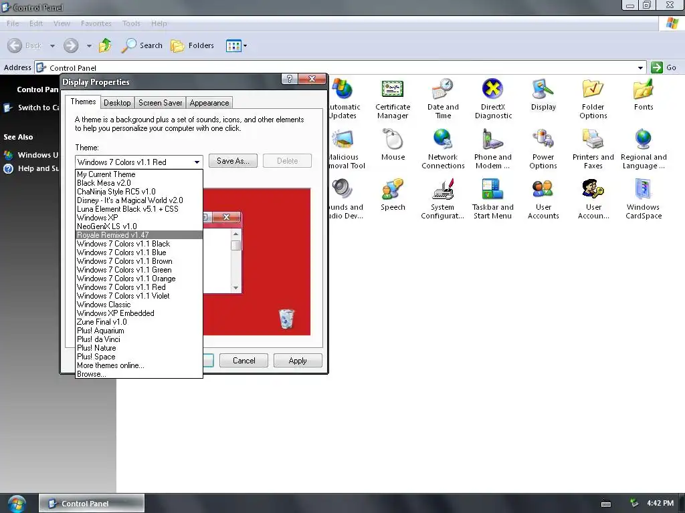Click the Go button

tap(664, 67)
